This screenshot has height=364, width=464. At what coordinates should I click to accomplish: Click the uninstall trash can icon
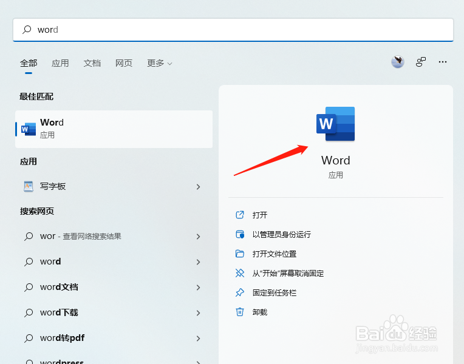click(240, 312)
